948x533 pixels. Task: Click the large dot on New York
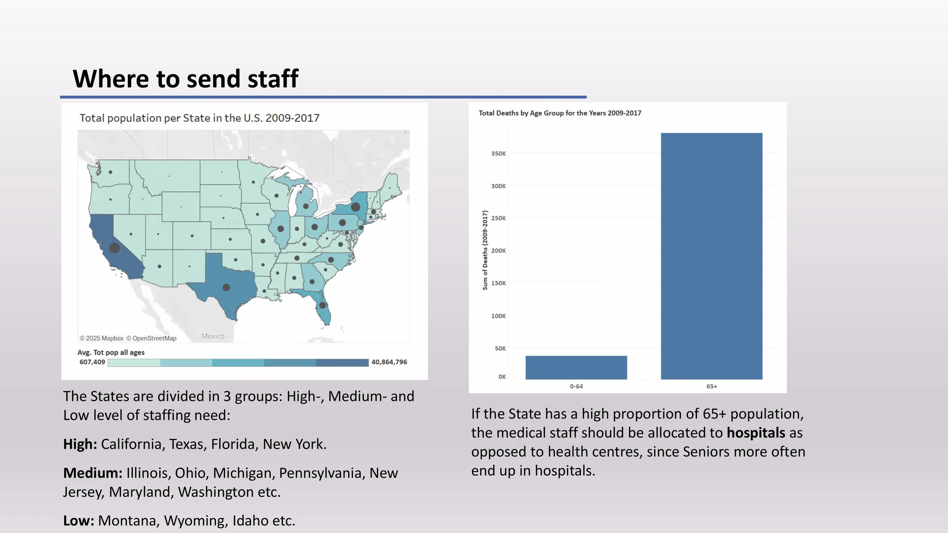[x=355, y=207]
